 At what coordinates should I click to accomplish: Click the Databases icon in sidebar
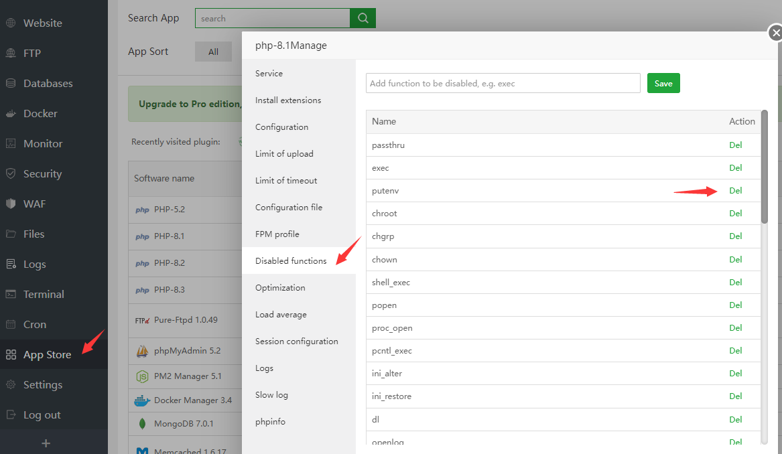[11, 83]
